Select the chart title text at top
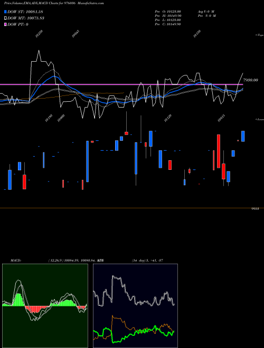Viewport: 264px width, 348px height. pos(54,3)
